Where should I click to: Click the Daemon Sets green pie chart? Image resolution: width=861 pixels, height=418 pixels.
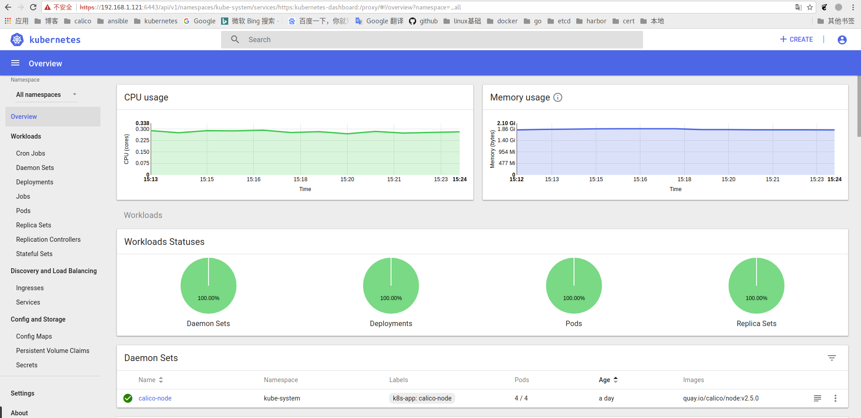pyautogui.click(x=209, y=285)
